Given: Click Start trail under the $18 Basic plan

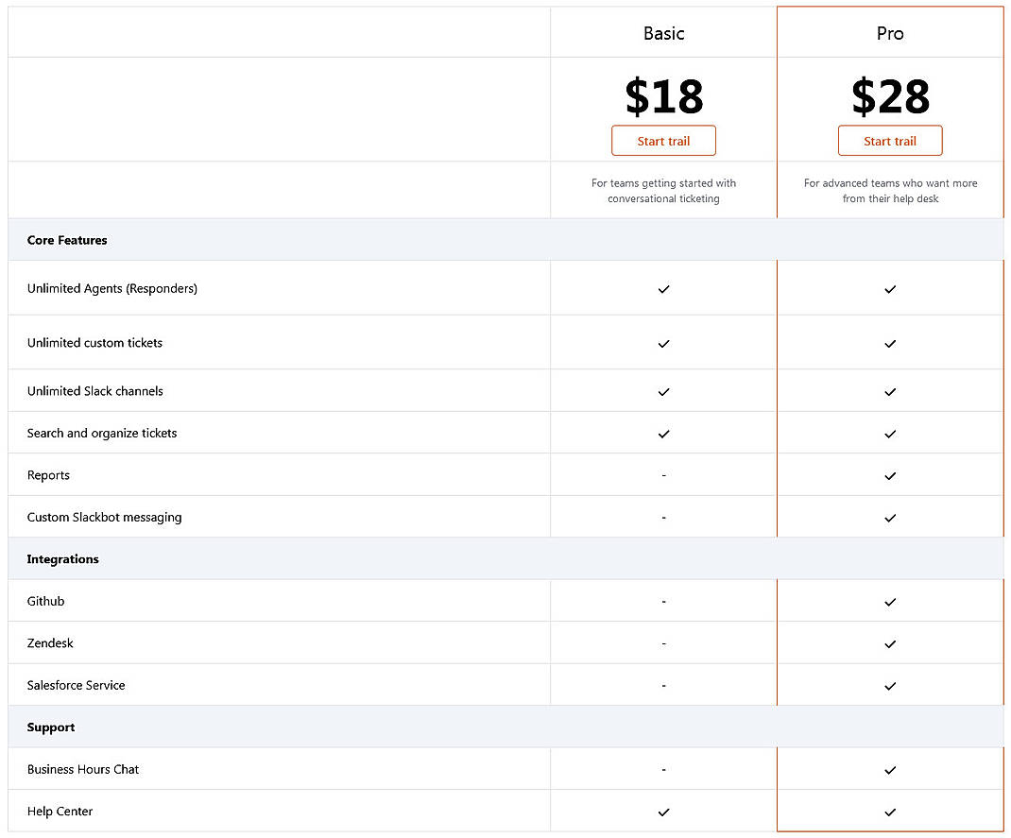Looking at the screenshot, I should coord(663,140).
